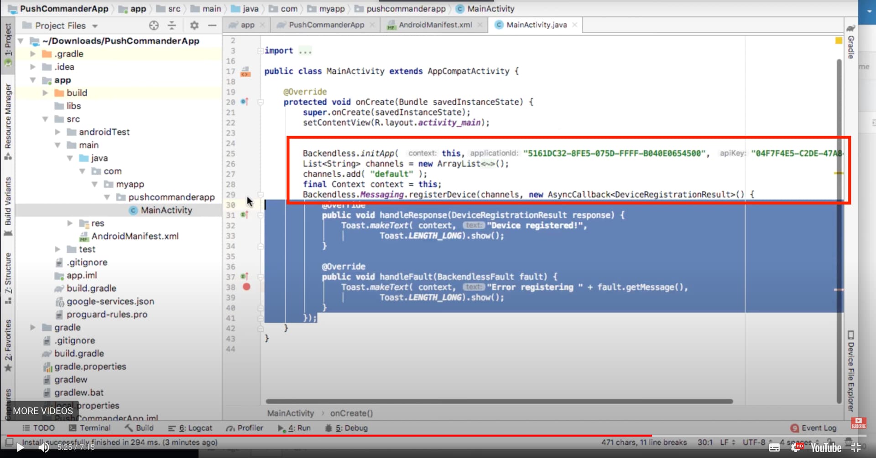Click onCreate() in the editor breadcrumb
The image size is (876, 458).
pyautogui.click(x=351, y=413)
